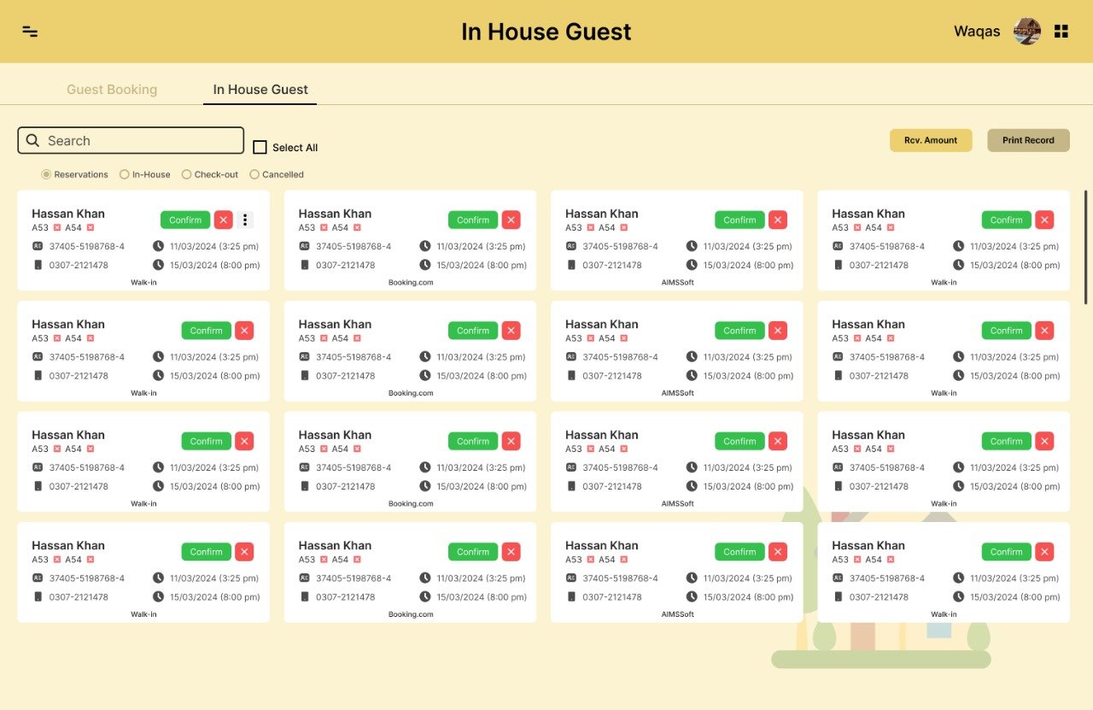The height and width of the screenshot is (710, 1093).
Task: Click the check-in clock icon on the third-row AIMSSoft card
Action: click(692, 467)
